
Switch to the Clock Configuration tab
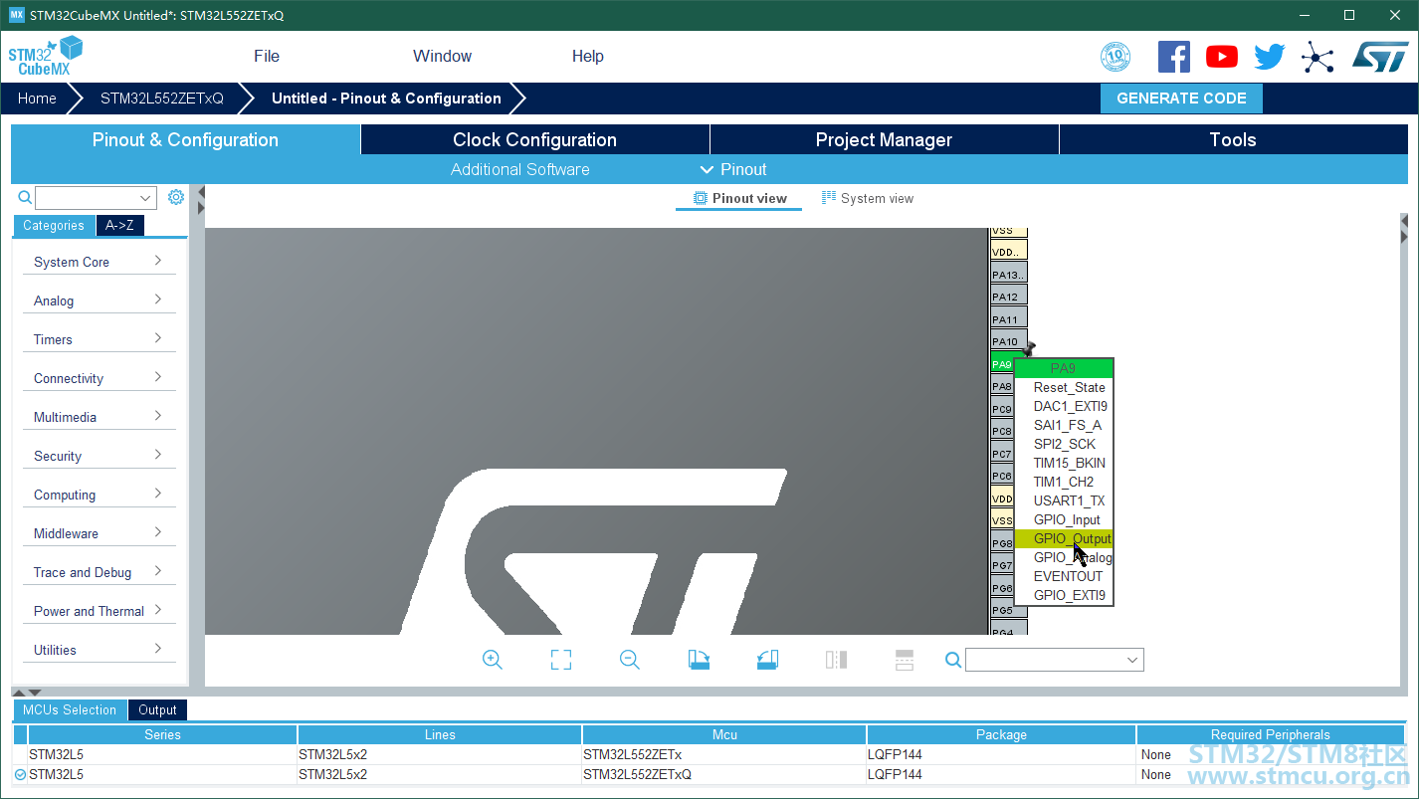(535, 140)
